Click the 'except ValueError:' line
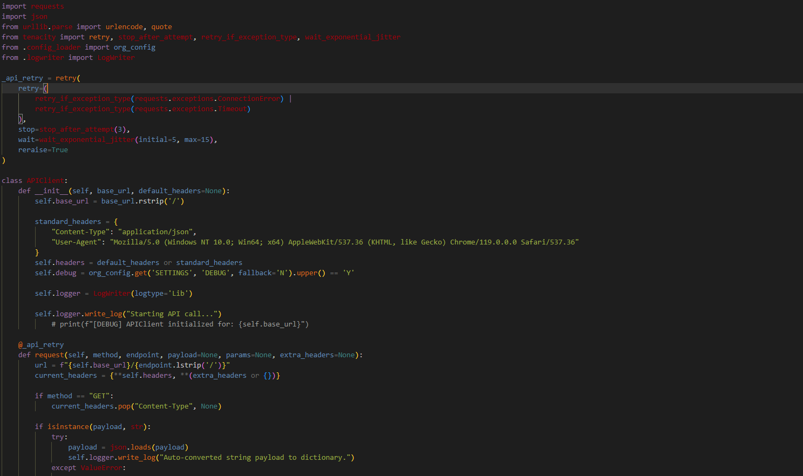This screenshot has height=476, width=803. click(x=89, y=468)
